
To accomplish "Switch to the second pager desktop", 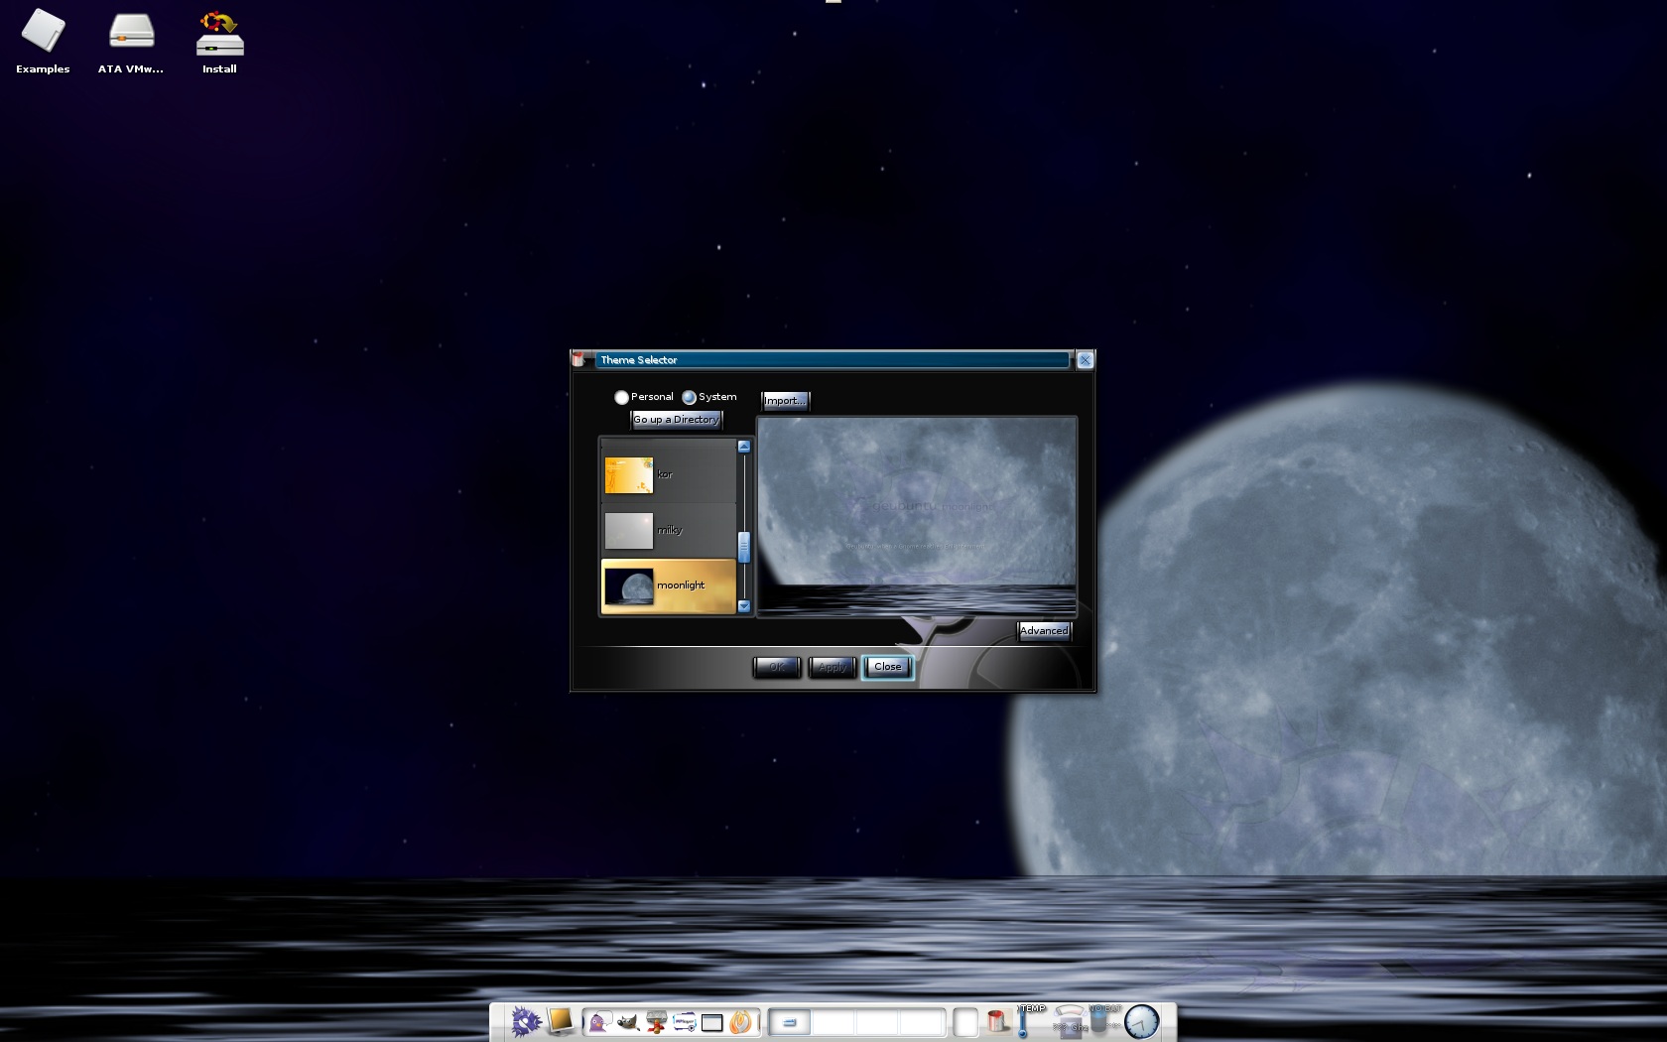I will (x=833, y=1022).
